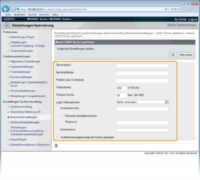200x180 pixels.
Task: Check Authentisierungsanzeige bei Suche anzeigen
Action: coord(57,137)
